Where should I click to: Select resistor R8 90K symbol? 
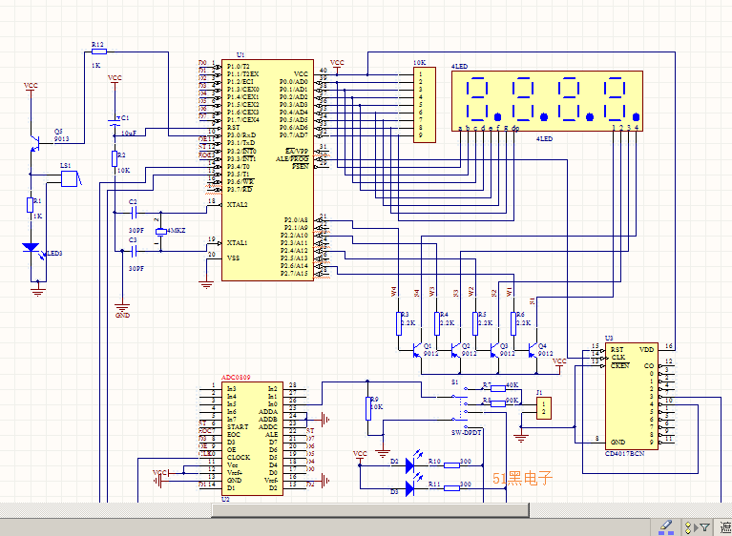point(498,403)
